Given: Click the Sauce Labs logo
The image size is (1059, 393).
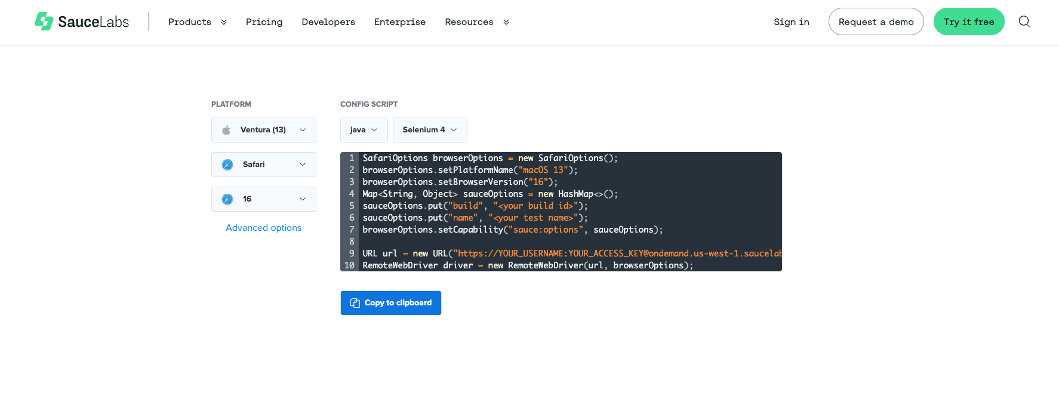Looking at the screenshot, I should click(x=82, y=21).
